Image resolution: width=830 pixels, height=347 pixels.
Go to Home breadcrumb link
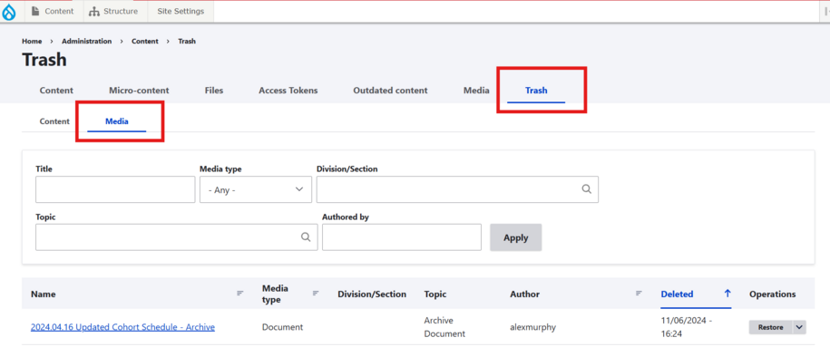(32, 41)
